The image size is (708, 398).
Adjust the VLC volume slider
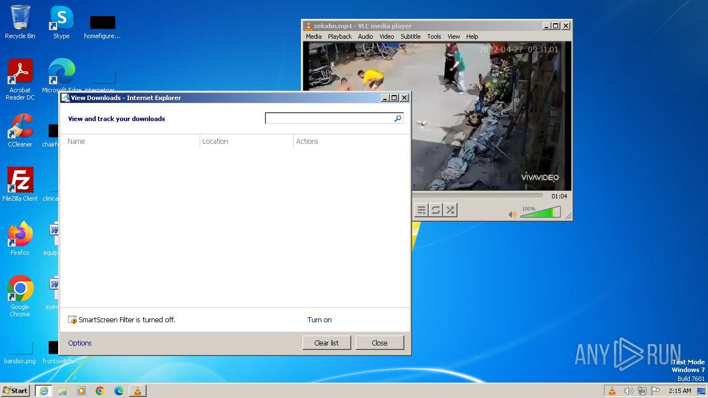pos(540,212)
